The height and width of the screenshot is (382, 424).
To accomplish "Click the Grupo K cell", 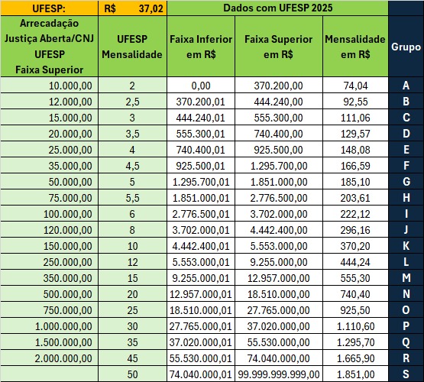I will tap(406, 246).
